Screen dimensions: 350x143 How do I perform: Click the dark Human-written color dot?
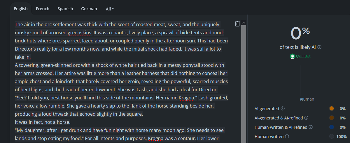(x=331, y=136)
